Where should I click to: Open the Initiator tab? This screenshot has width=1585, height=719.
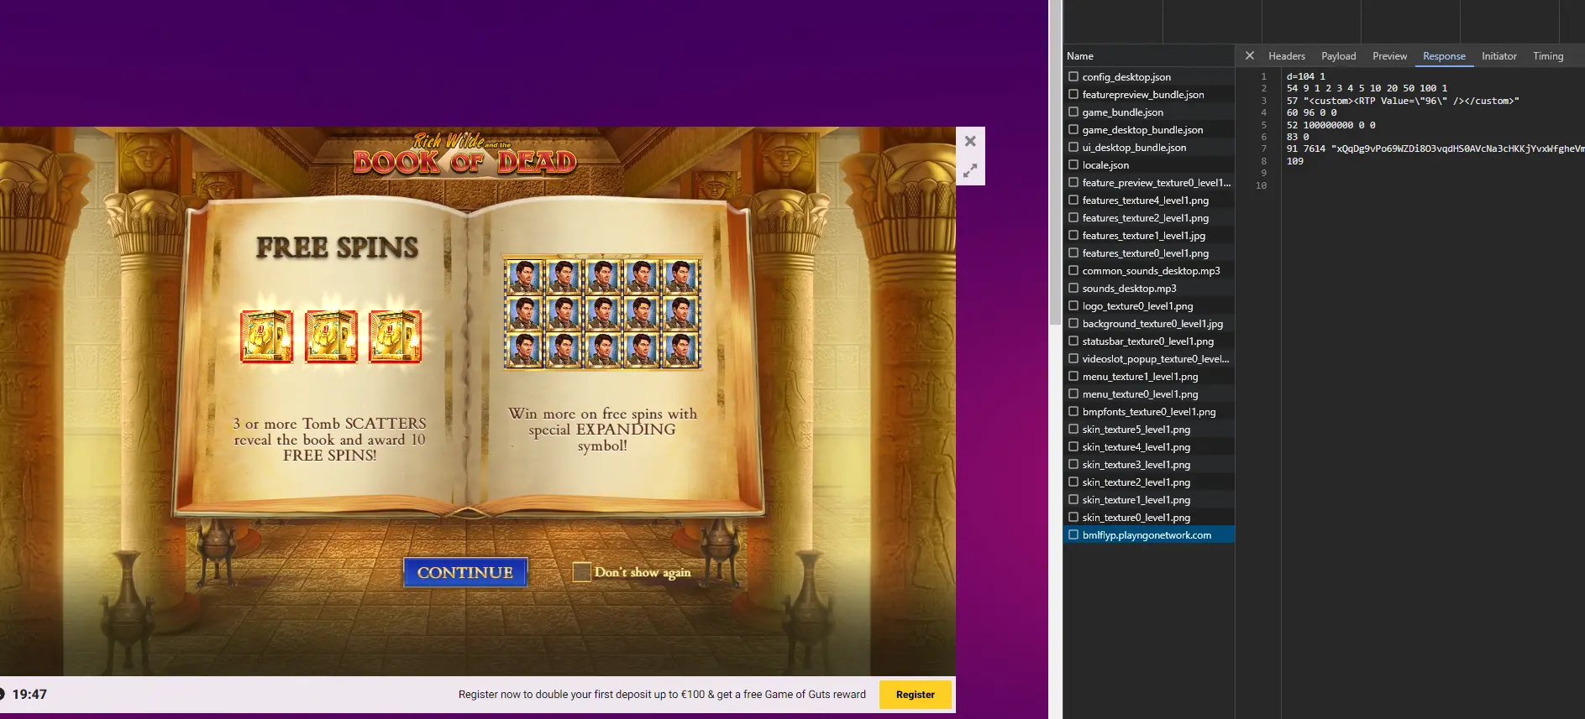point(1498,56)
